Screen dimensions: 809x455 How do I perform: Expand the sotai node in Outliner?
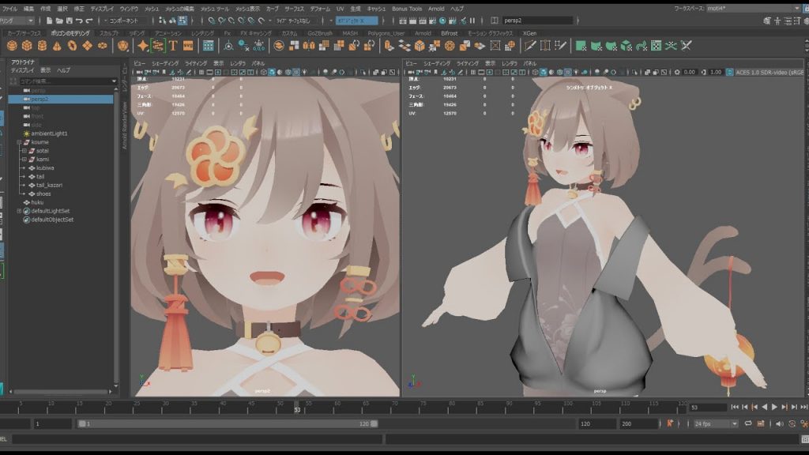click(24, 150)
